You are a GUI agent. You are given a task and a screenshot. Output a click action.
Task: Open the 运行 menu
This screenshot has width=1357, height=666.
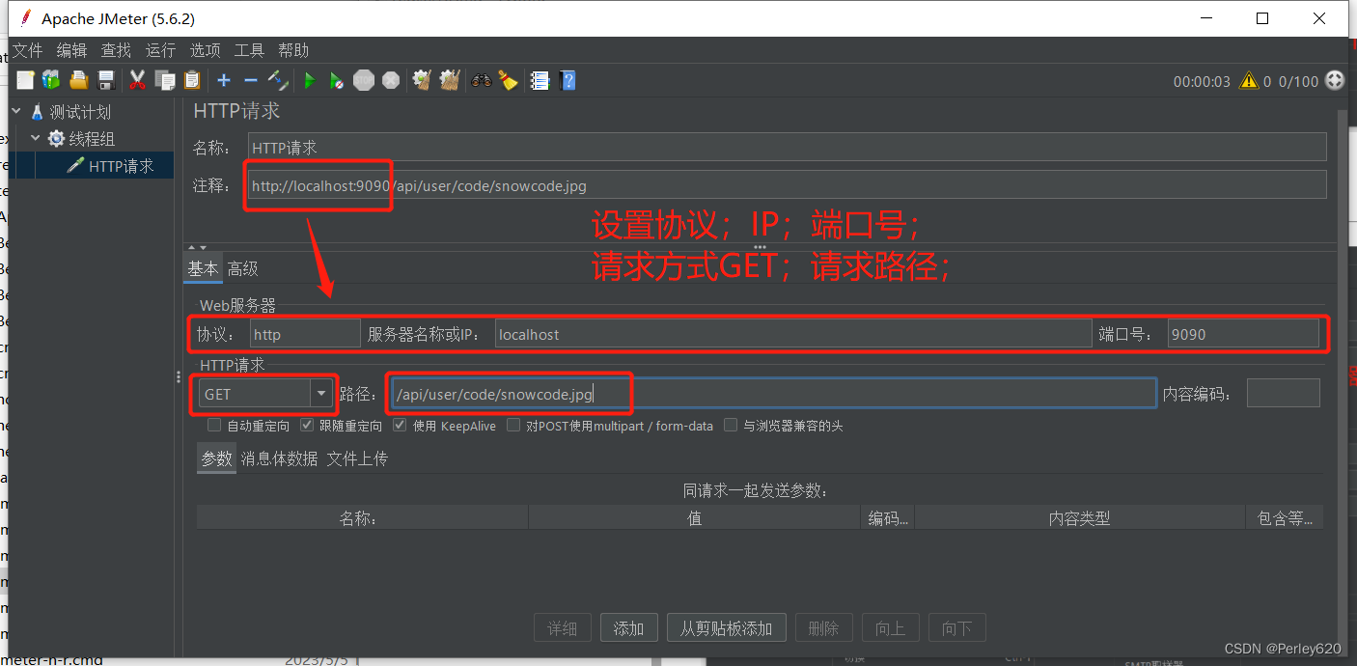click(x=160, y=50)
